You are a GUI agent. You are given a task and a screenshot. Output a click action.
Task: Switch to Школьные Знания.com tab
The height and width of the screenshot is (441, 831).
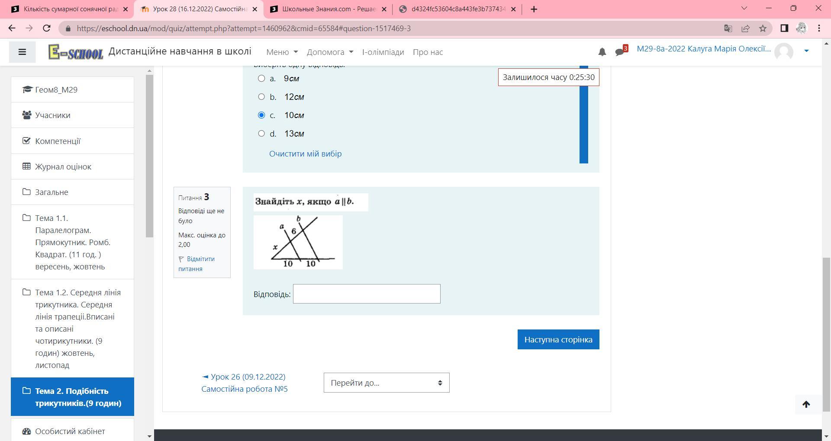(x=328, y=9)
